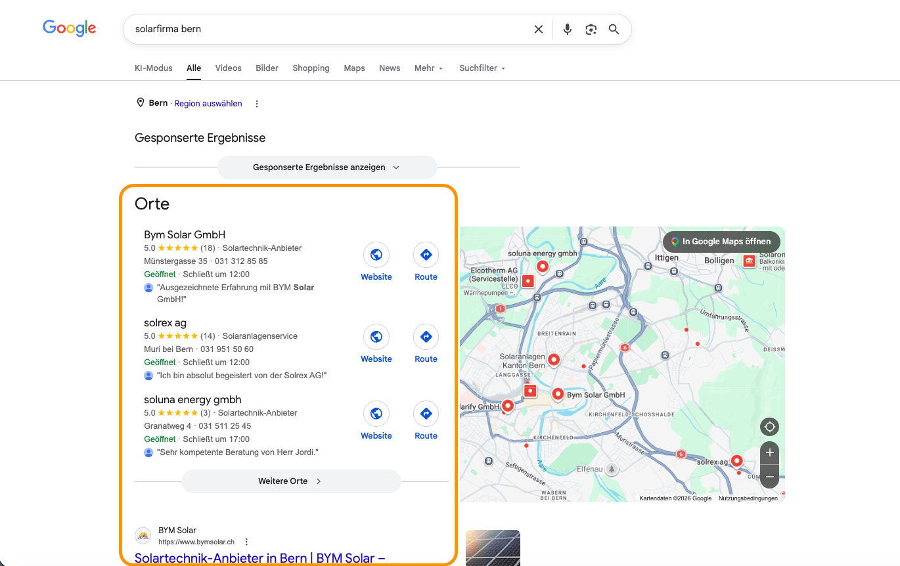Open soluna energy gmbh place listing
This screenshot has height=566, width=900.
[x=192, y=400]
